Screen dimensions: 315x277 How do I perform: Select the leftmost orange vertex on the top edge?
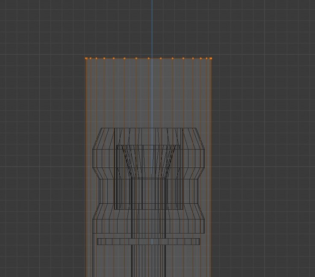(x=86, y=58)
